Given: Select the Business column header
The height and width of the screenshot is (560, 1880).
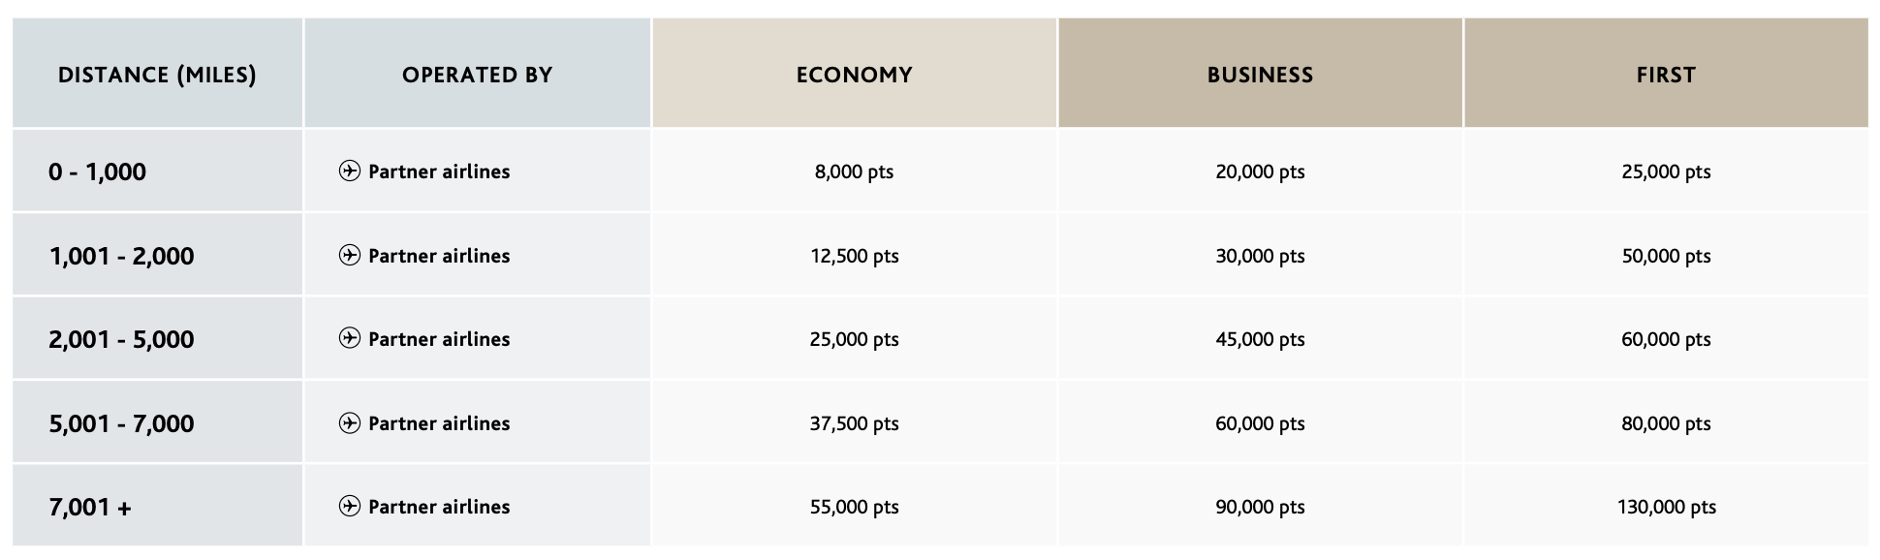Looking at the screenshot, I should point(1260,75).
